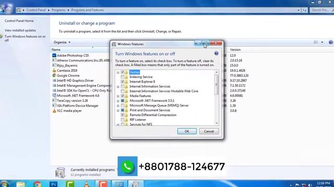
Task: Expand Internet Information Services tree node
Action: point(118,87)
